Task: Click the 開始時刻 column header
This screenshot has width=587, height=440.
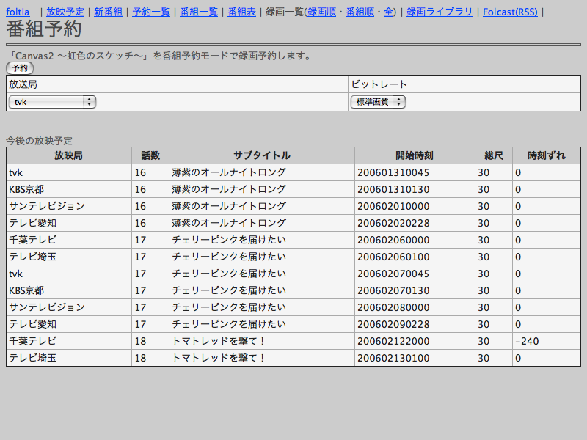Action: click(415, 155)
